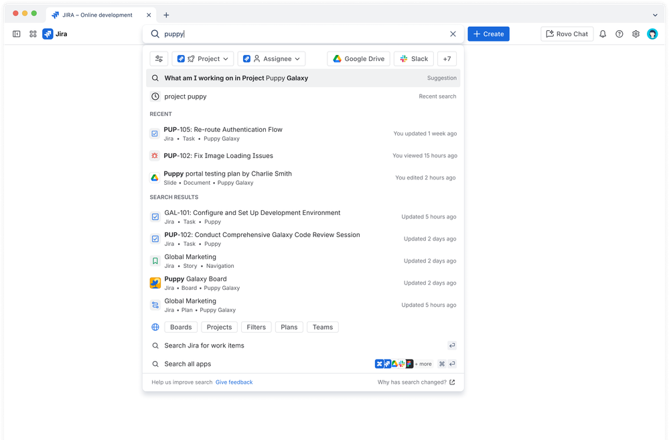Show the +7 more app filters
The width and height of the screenshot is (669, 440).
click(x=447, y=59)
